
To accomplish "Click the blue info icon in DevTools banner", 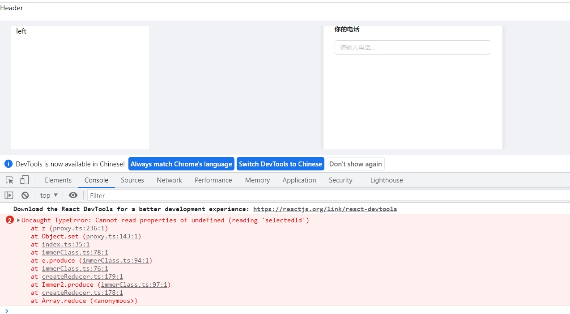I will click(x=9, y=164).
